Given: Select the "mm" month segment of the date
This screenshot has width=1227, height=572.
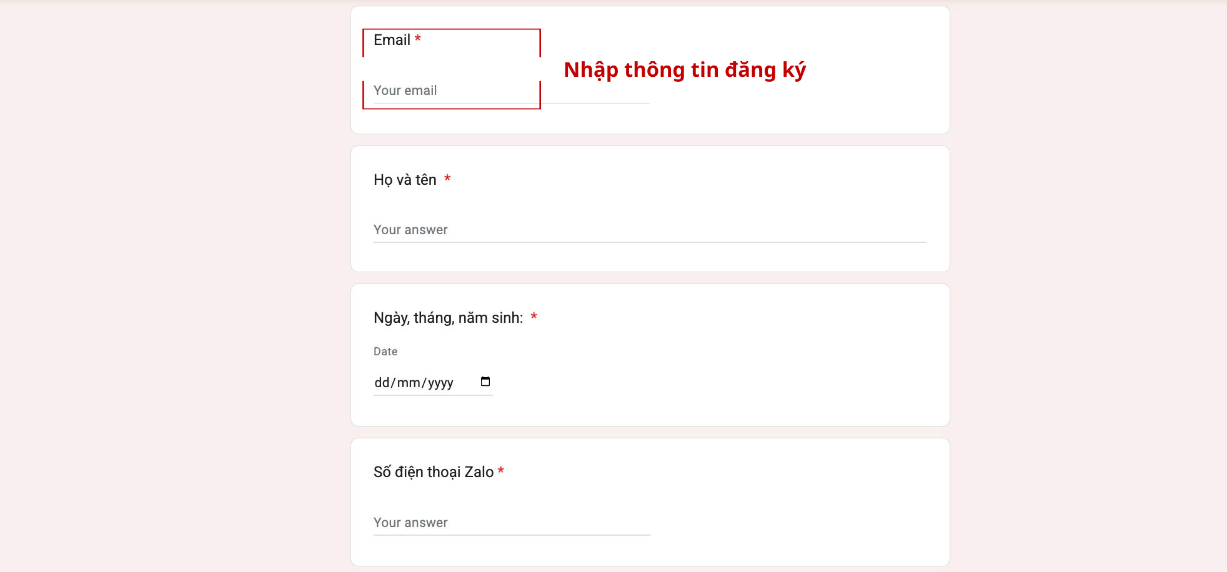Looking at the screenshot, I should 409,383.
